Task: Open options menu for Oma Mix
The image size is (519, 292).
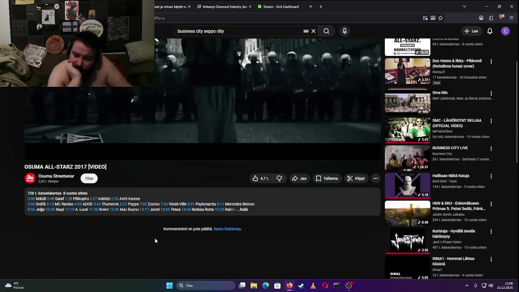Action: (x=491, y=93)
